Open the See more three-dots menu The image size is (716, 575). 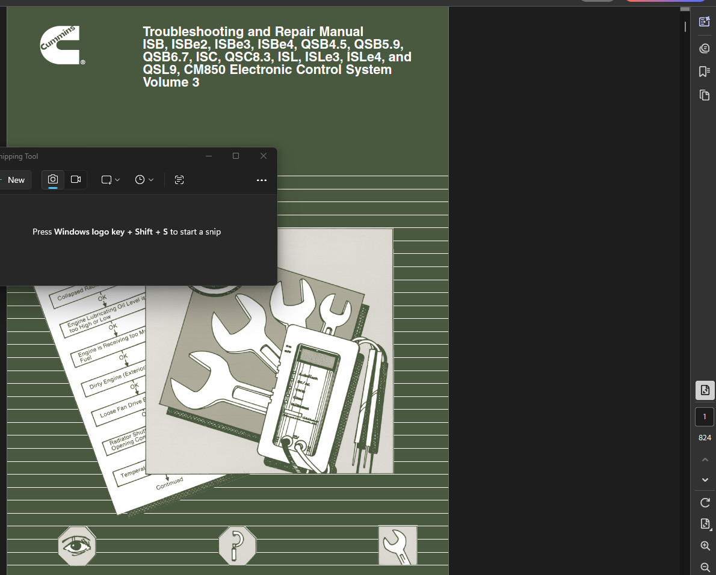click(262, 180)
